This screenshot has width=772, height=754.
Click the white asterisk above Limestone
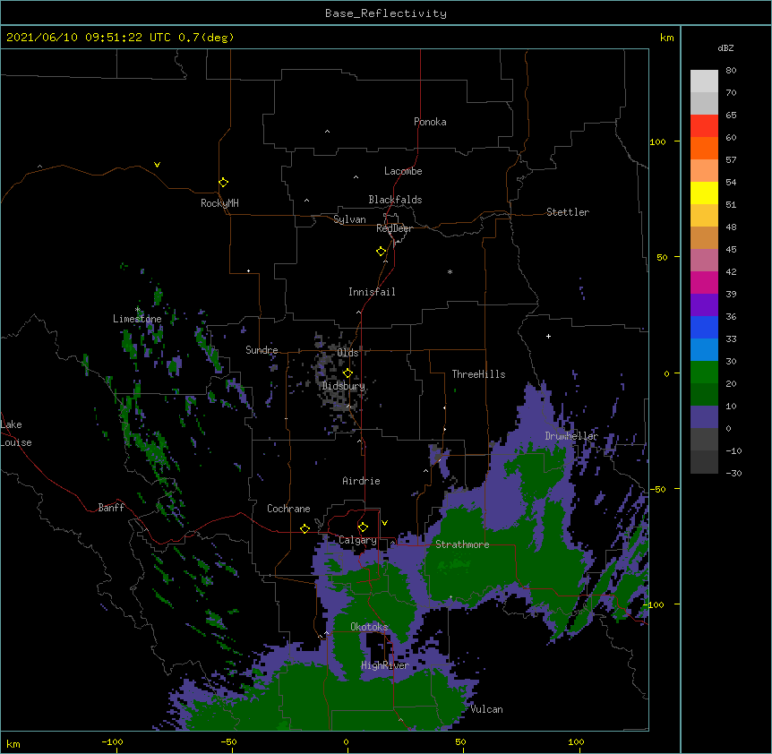point(138,310)
